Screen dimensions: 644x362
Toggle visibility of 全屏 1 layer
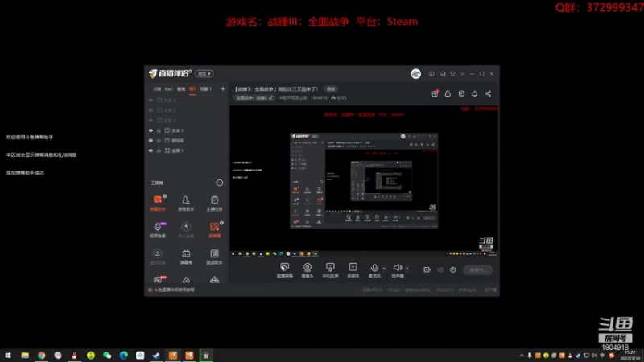pyautogui.click(x=151, y=150)
